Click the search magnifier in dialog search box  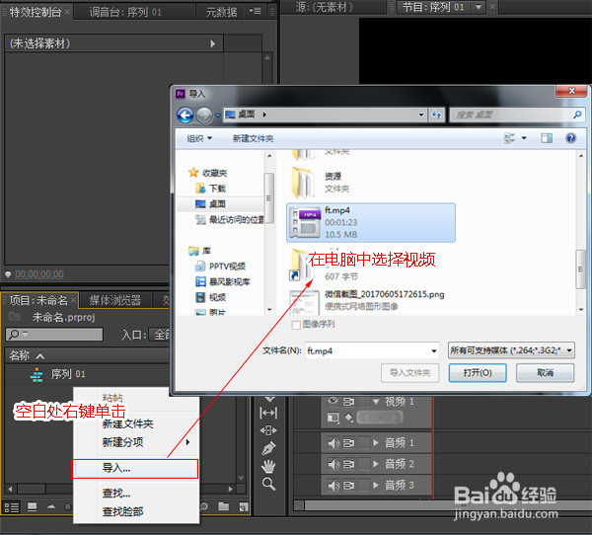[577, 115]
